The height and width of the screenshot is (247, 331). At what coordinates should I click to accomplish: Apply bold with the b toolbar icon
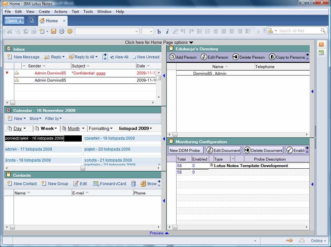[159, 31]
